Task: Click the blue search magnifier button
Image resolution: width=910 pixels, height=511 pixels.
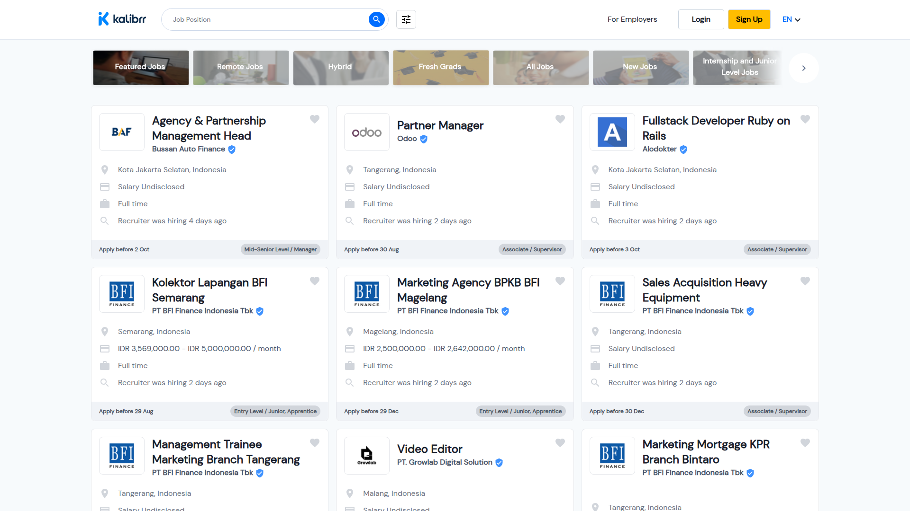Action: [376, 19]
